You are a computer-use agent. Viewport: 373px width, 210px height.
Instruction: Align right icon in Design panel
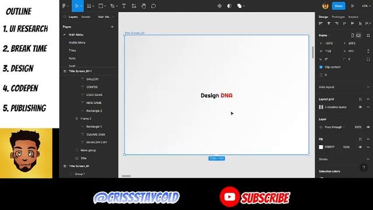click(x=337, y=23)
